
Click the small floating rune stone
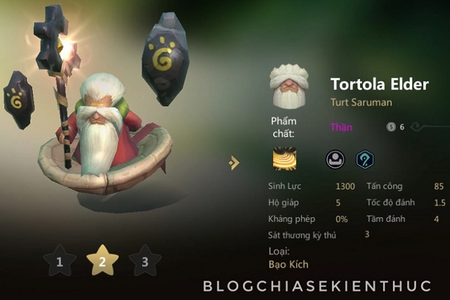tap(19, 99)
